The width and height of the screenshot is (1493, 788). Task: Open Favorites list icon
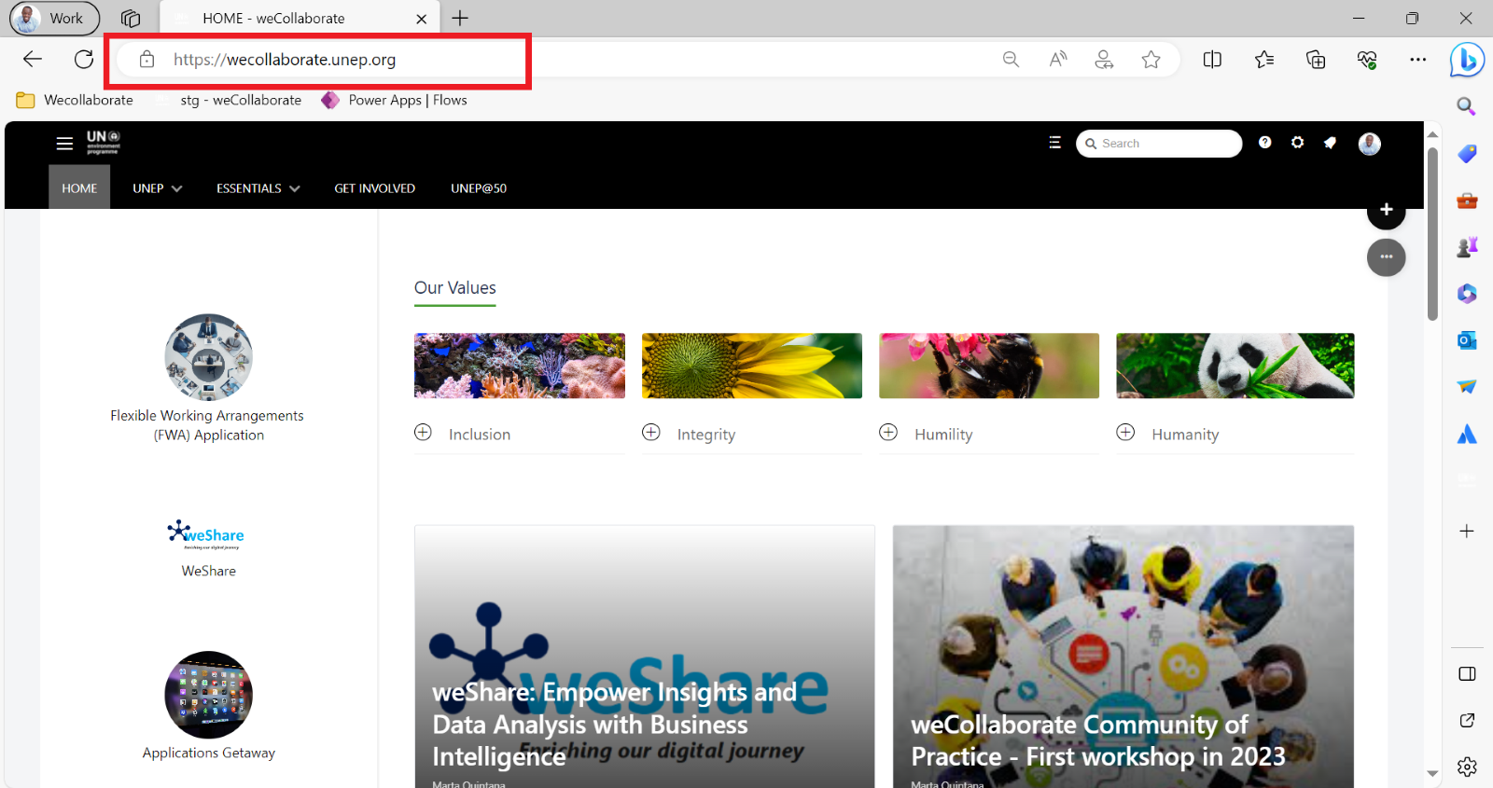(1264, 60)
